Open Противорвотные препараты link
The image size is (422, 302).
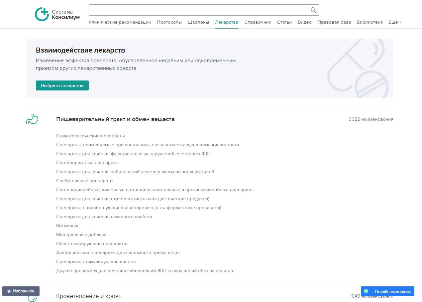(x=87, y=163)
